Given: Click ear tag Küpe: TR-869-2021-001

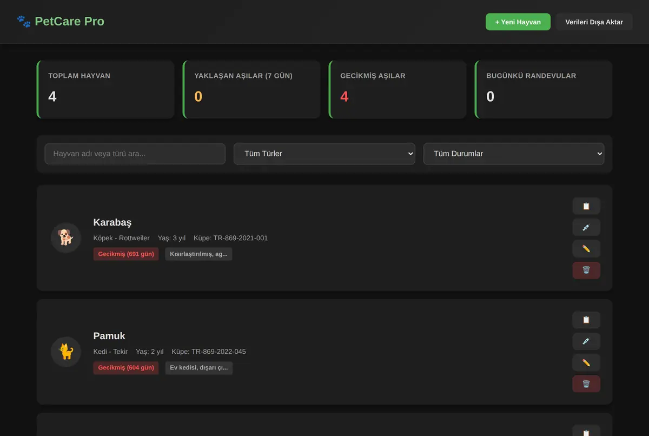Looking at the screenshot, I should tap(230, 238).
